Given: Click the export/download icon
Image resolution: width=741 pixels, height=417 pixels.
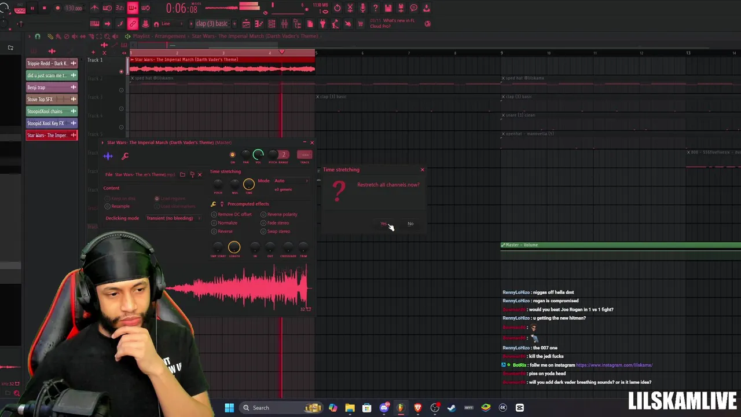Looking at the screenshot, I should [426, 8].
